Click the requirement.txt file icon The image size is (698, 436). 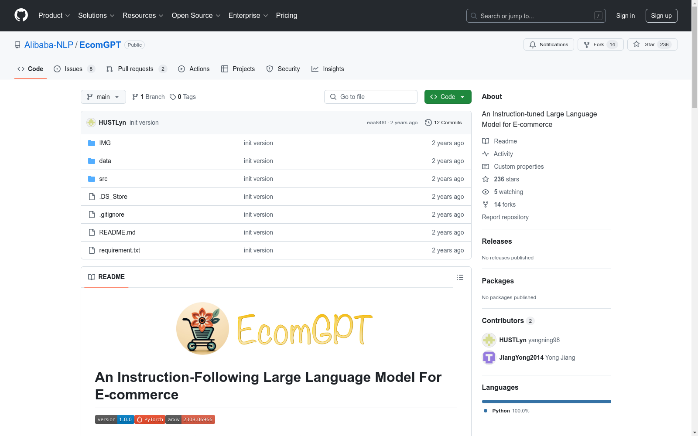point(92,250)
